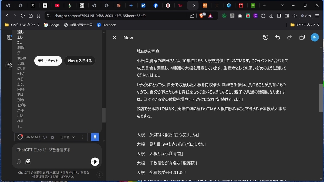The image size is (324, 182).
Task: Click the line with 「紅(べに)しぐれ」
Action: point(172,144)
